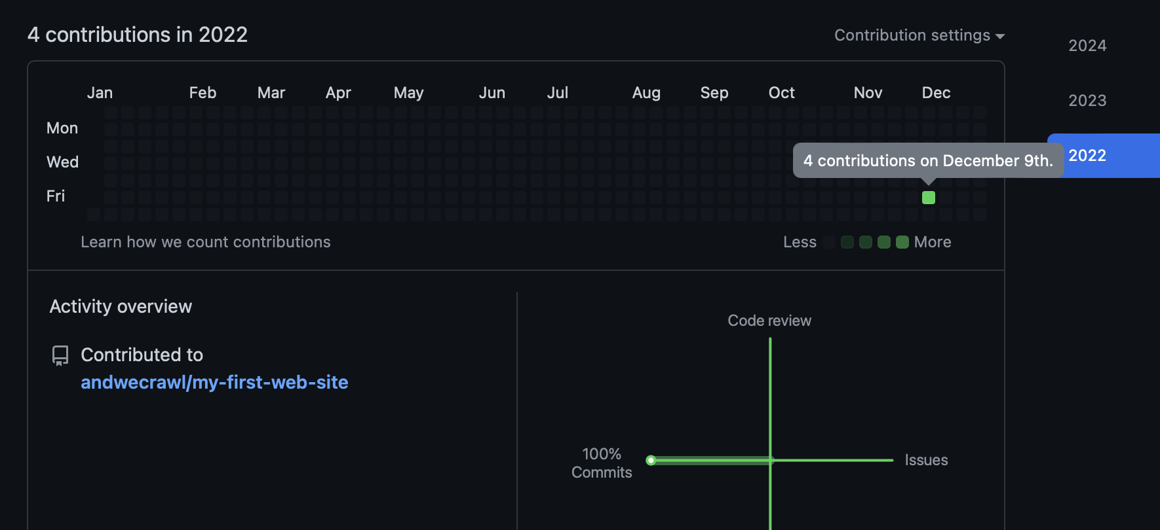
Task: Click the second green legend square from Less
Action: tap(866, 242)
